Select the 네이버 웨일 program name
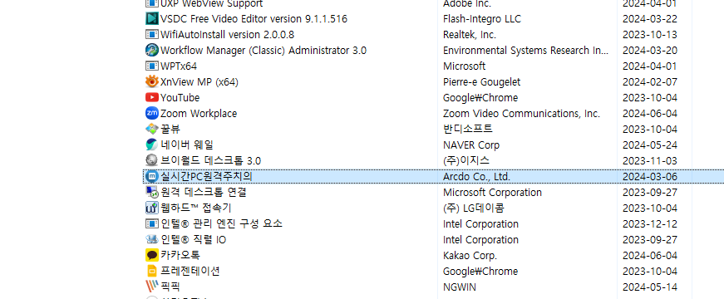724x299 pixels. click(x=187, y=145)
